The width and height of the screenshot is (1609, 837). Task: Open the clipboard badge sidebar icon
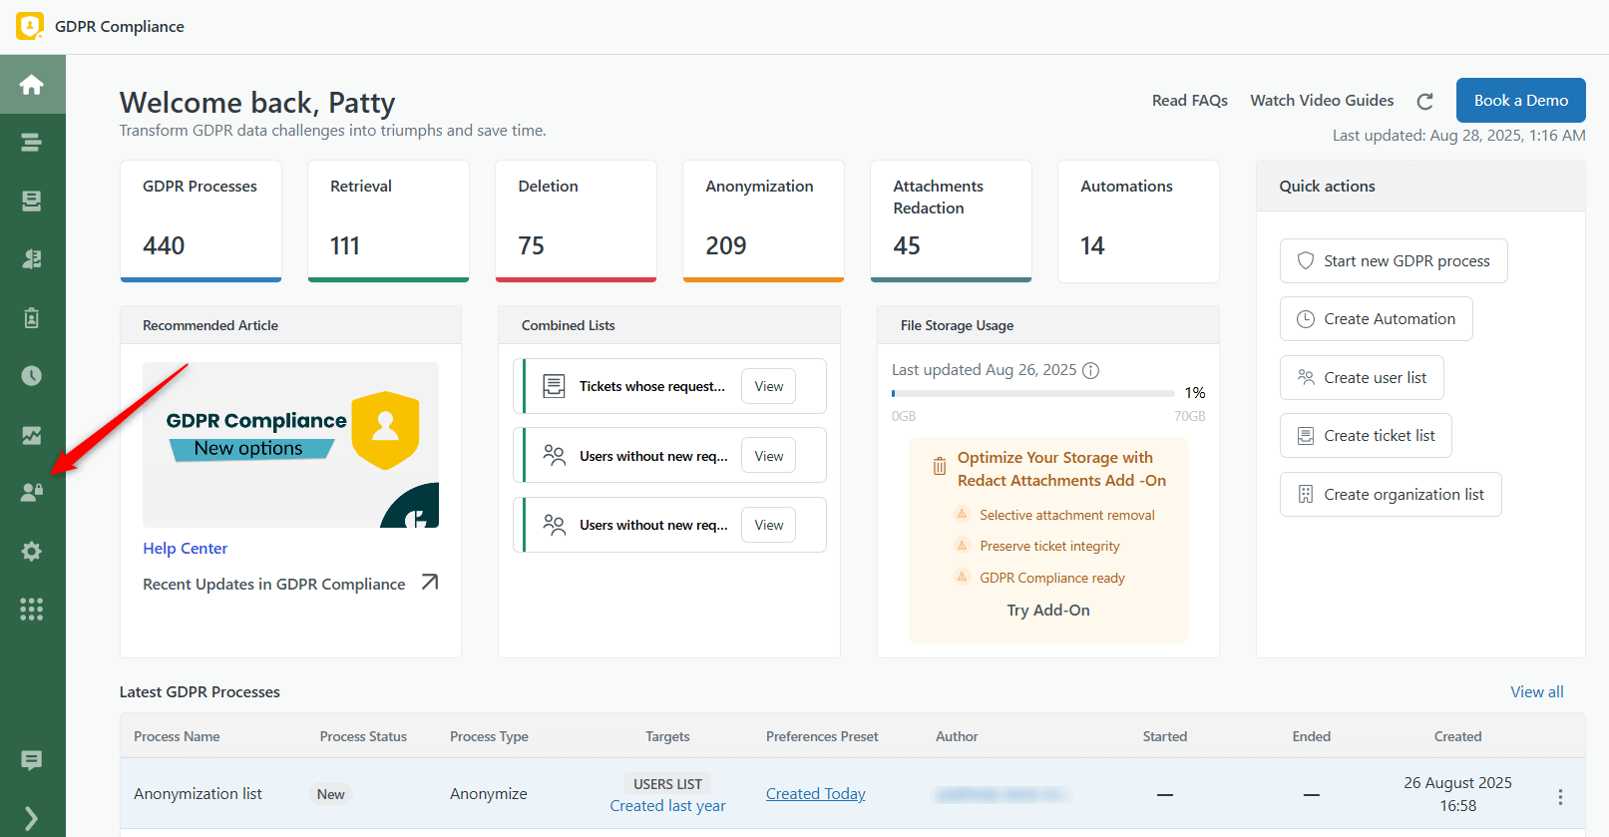point(32,318)
